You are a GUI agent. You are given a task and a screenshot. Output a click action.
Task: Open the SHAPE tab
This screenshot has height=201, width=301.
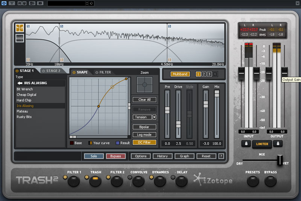(82, 72)
